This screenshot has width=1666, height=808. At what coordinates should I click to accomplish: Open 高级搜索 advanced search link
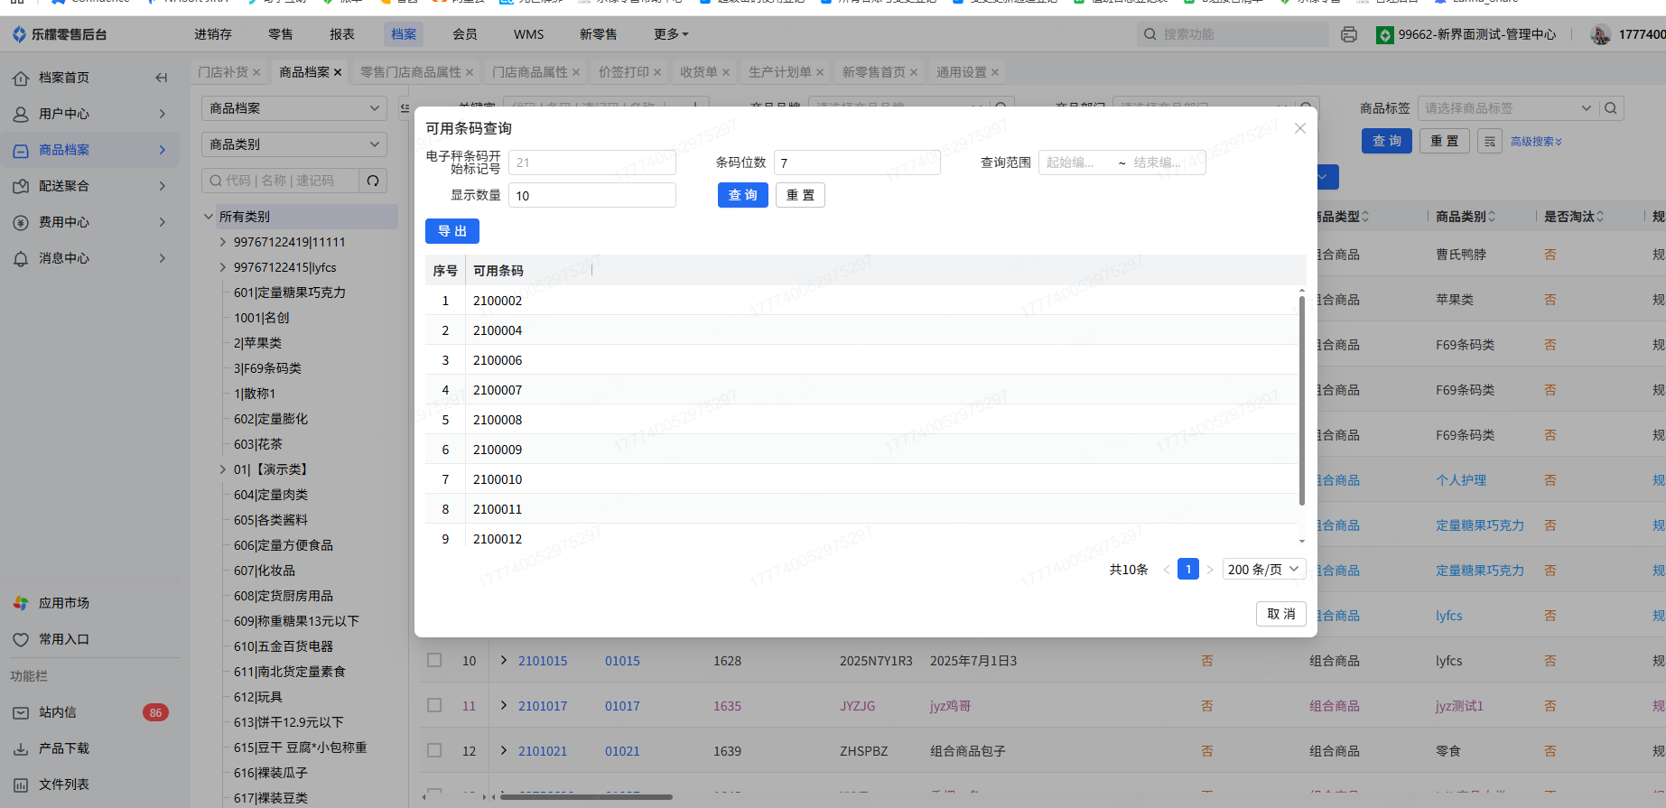(1536, 142)
